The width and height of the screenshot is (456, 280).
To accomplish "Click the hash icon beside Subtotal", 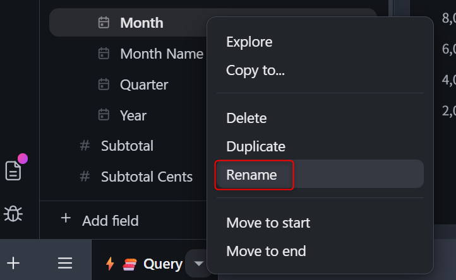I will (x=85, y=146).
